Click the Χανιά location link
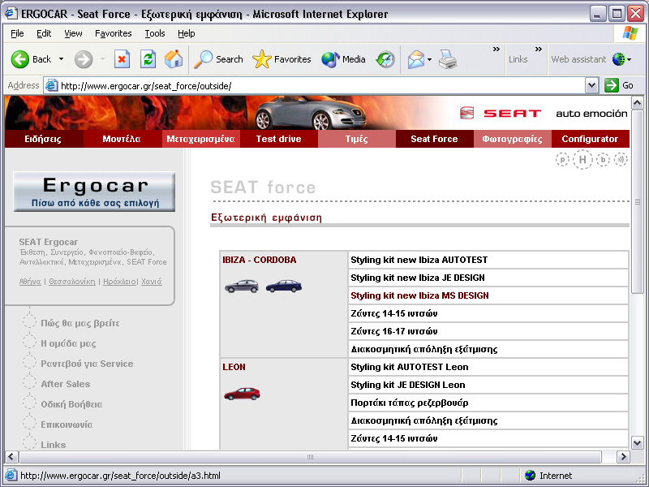 152,282
